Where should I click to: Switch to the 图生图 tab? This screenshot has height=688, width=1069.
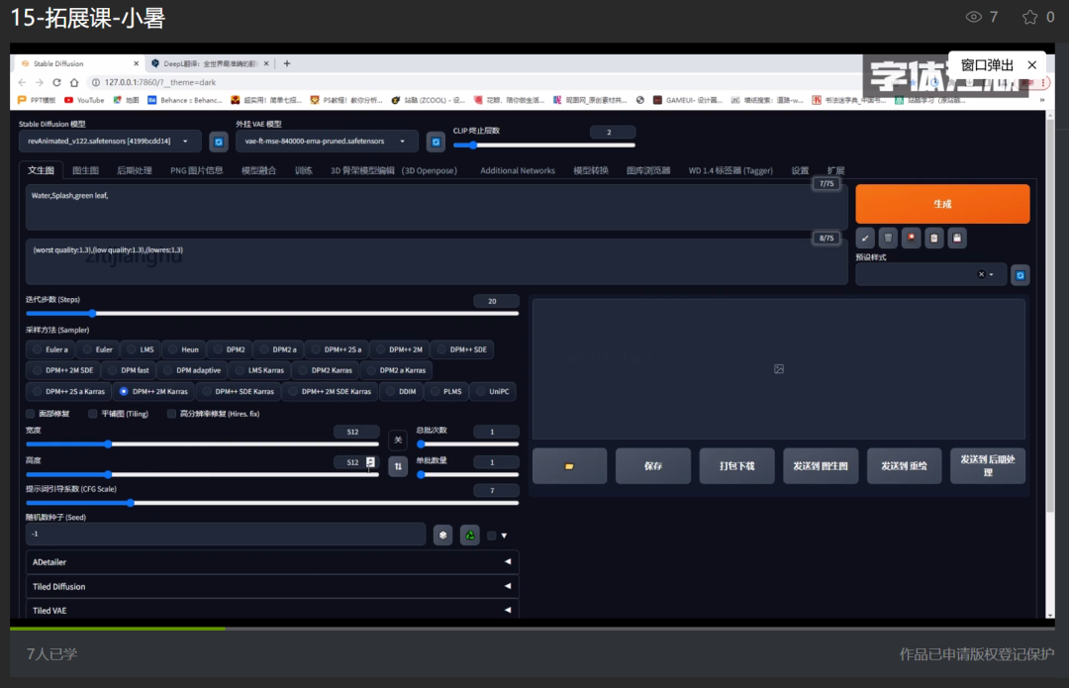coord(85,170)
